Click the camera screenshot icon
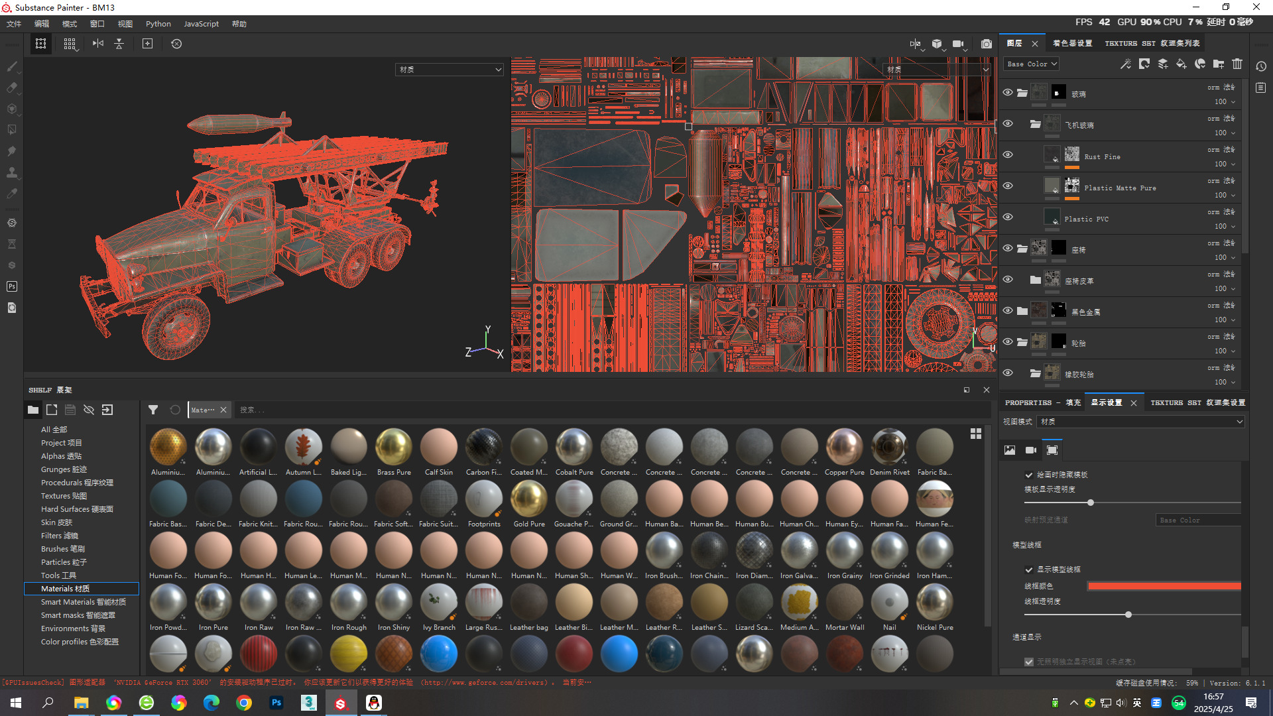 (987, 44)
